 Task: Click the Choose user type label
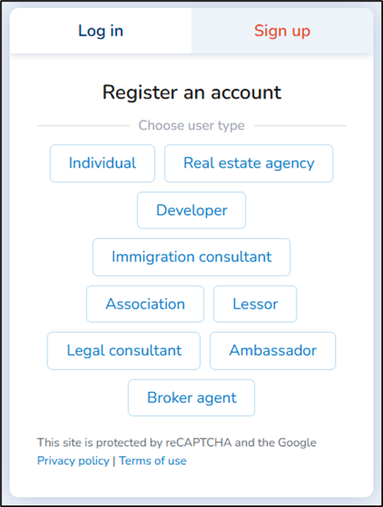point(191,126)
